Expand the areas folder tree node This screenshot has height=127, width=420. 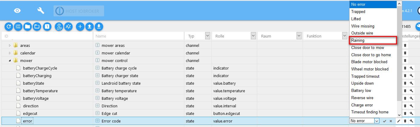pos(10,45)
